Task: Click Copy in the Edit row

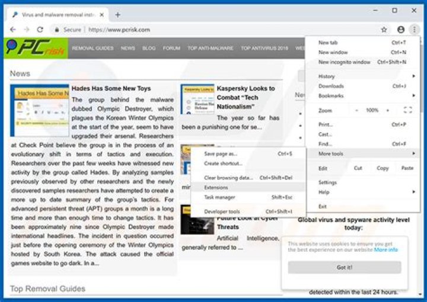Action: tap(383, 168)
